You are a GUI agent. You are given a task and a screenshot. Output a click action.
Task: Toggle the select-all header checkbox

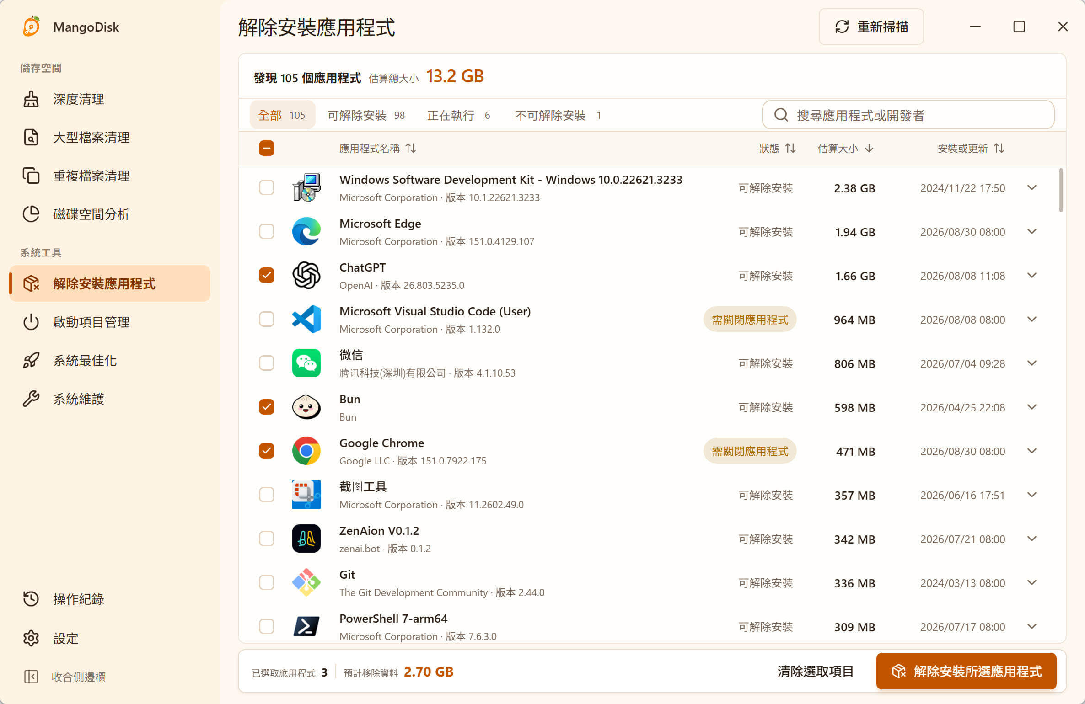(x=267, y=148)
